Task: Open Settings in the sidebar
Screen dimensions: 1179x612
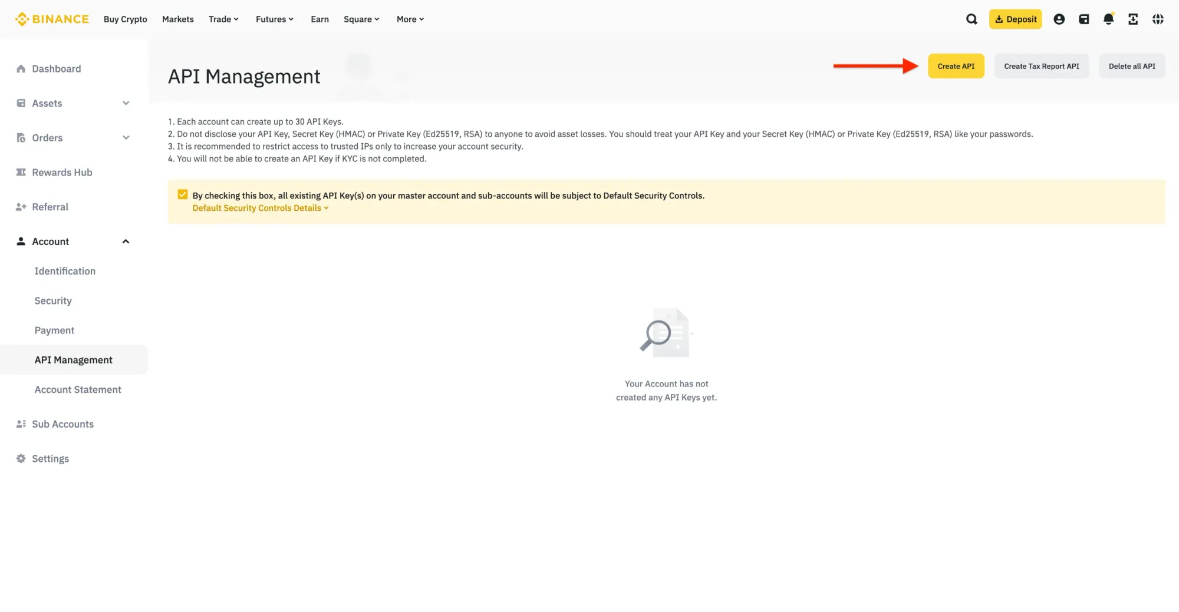Action: click(50, 458)
